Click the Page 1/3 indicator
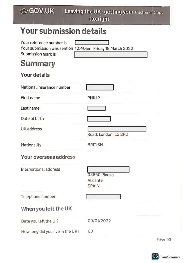 (164, 239)
